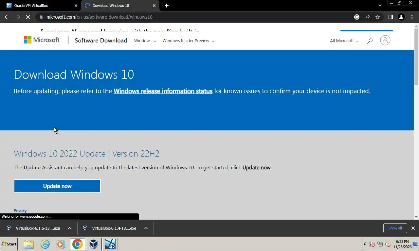The height and width of the screenshot is (251, 419).
Task: Select the Download Windows 10 tab
Action: coord(120,6)
